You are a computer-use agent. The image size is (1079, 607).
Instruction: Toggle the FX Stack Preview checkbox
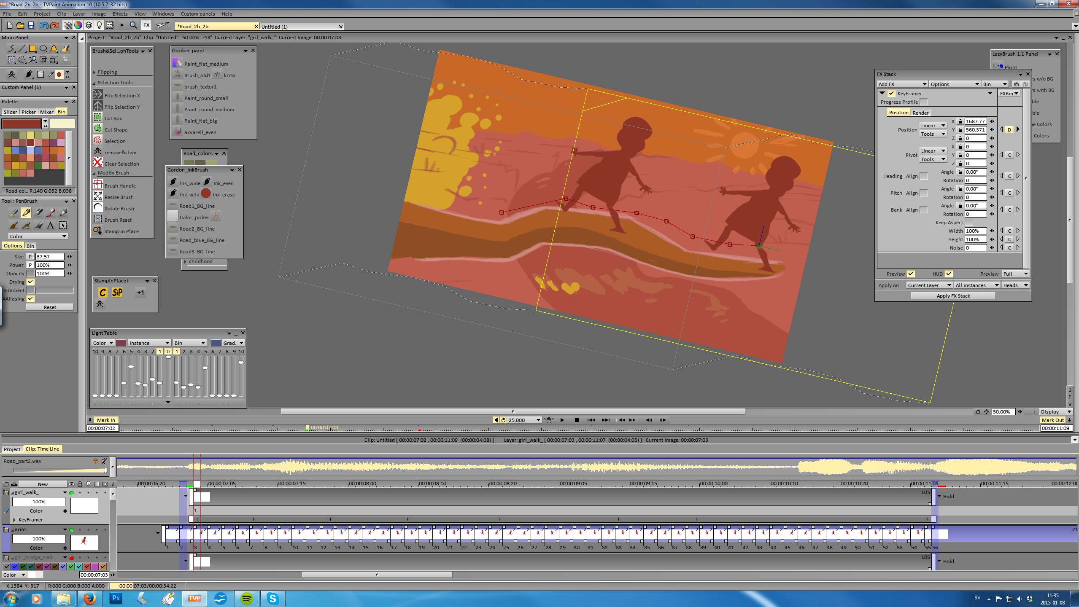[911, 274]
